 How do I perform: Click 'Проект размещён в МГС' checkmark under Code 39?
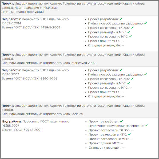click(x=129, y=134)
